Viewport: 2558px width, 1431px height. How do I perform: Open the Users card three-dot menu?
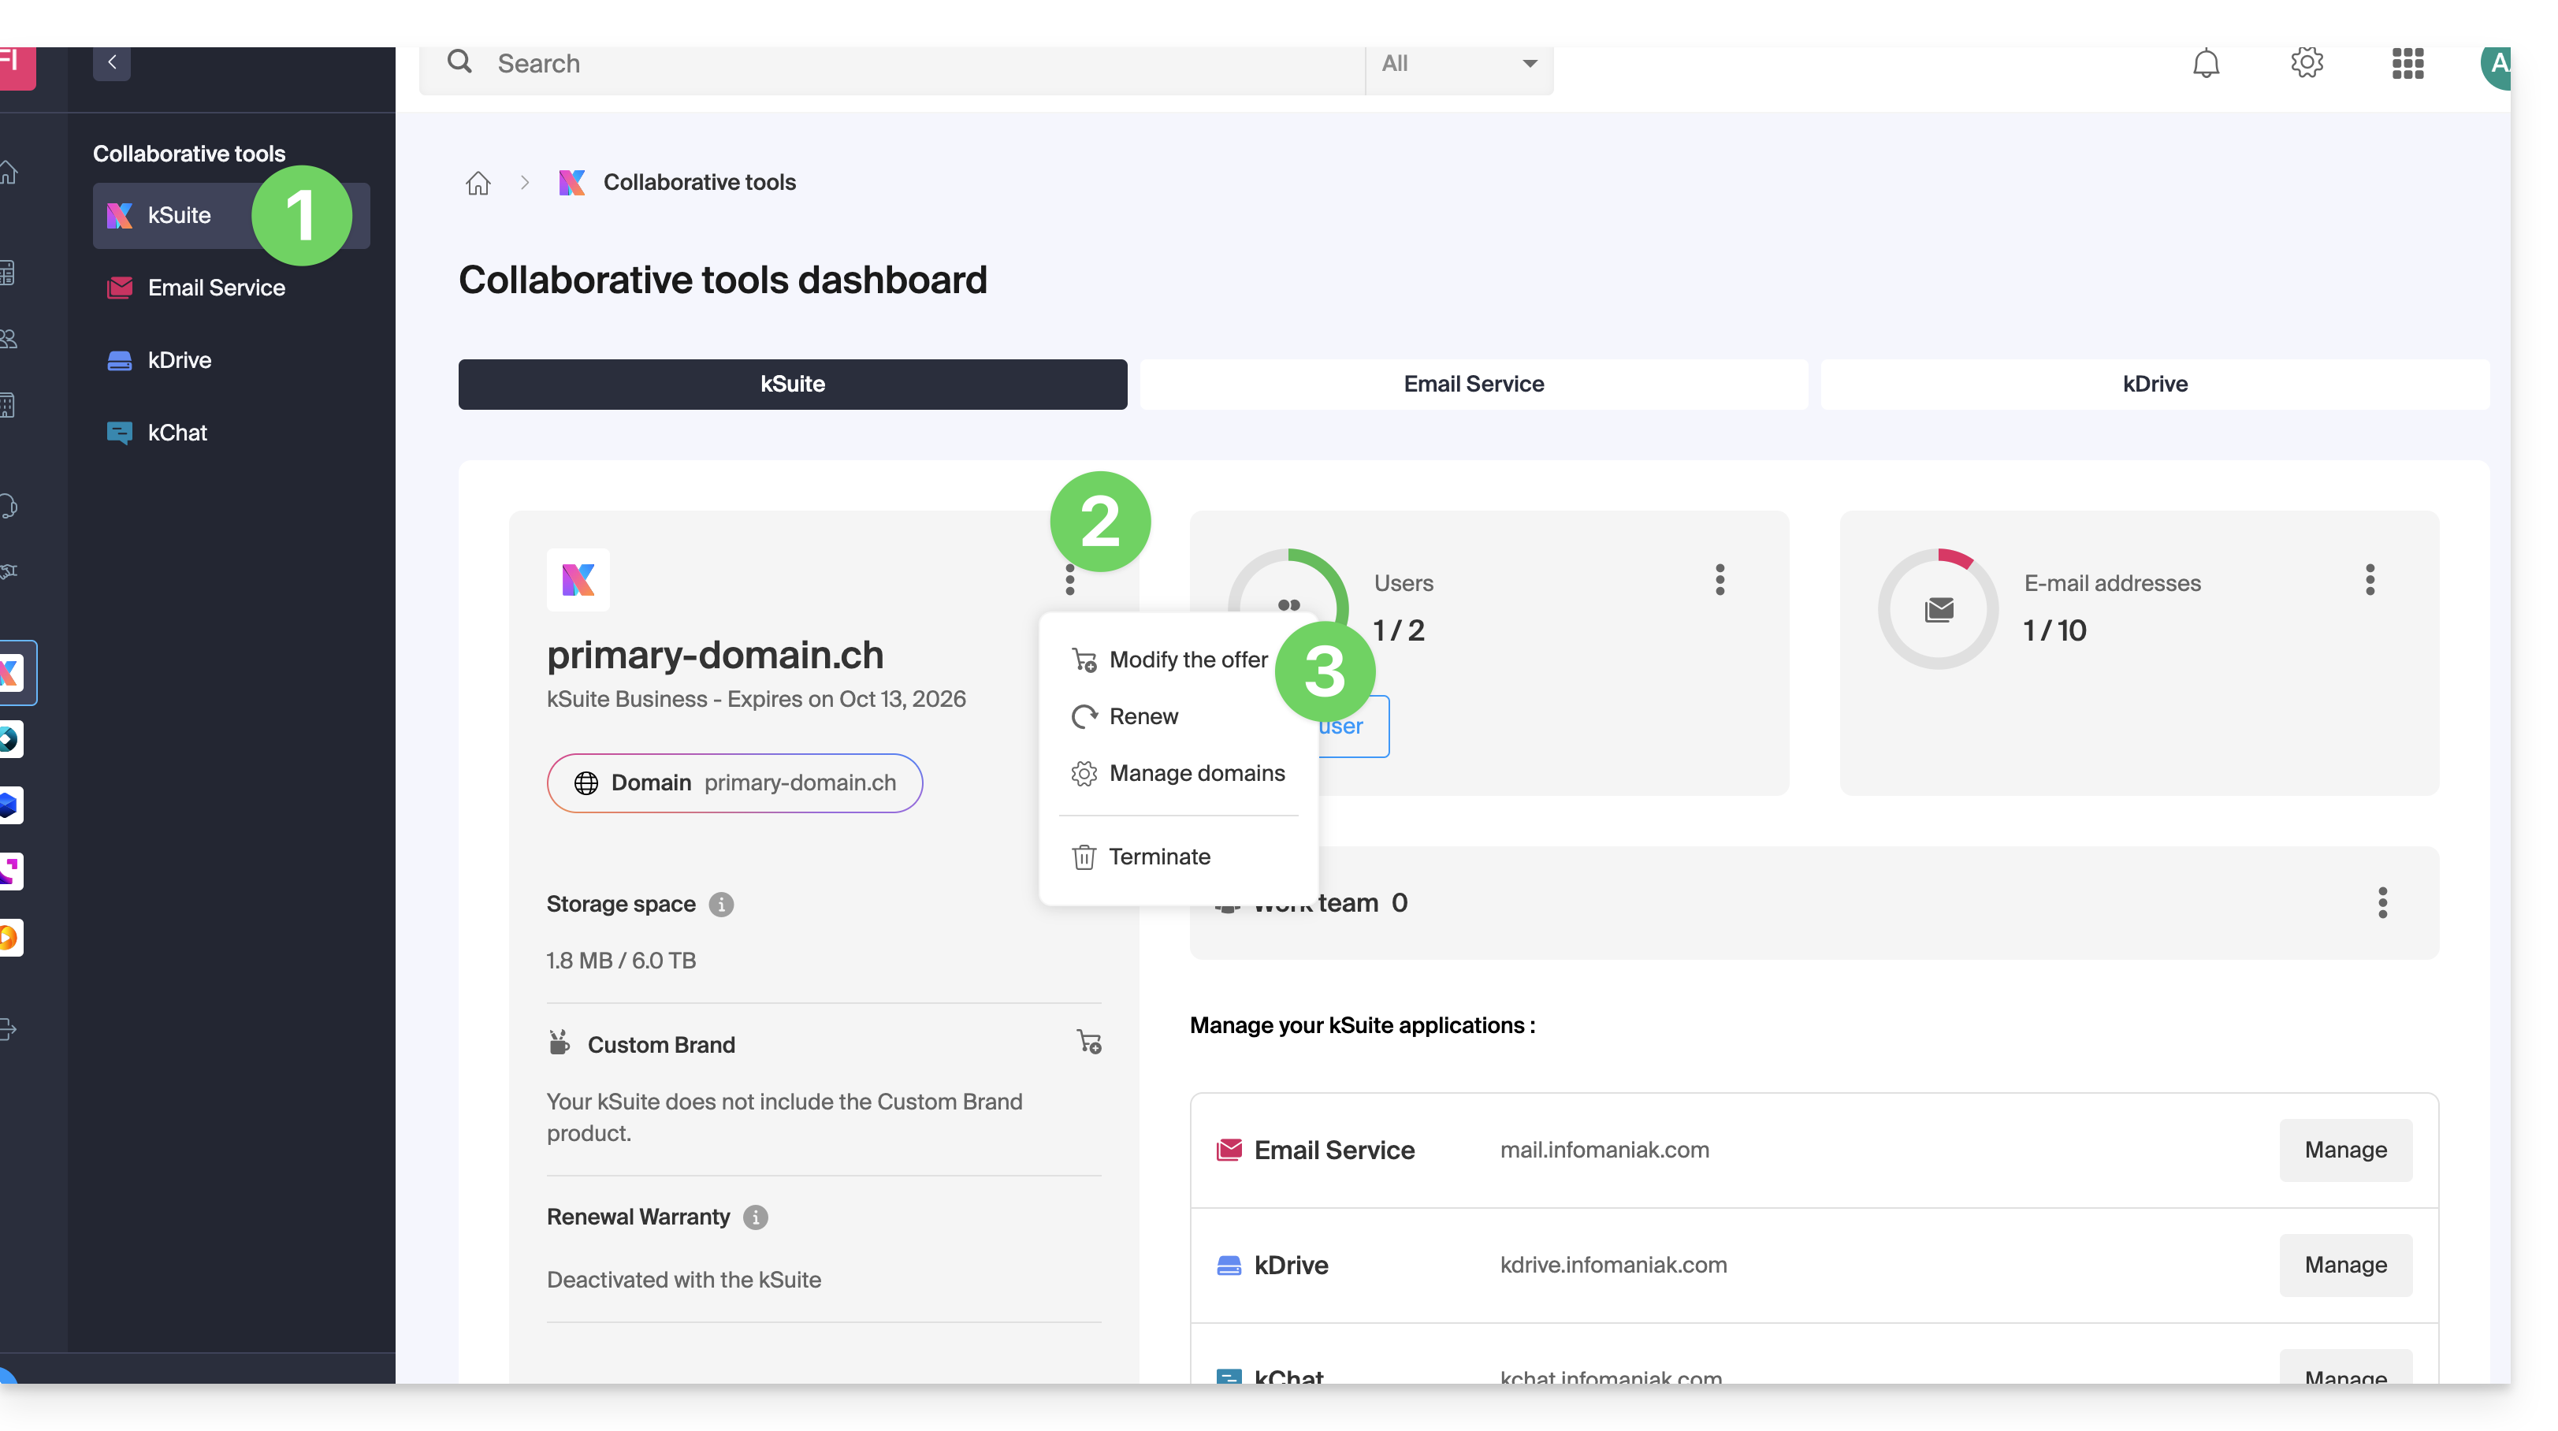[x=1720, y=580]
